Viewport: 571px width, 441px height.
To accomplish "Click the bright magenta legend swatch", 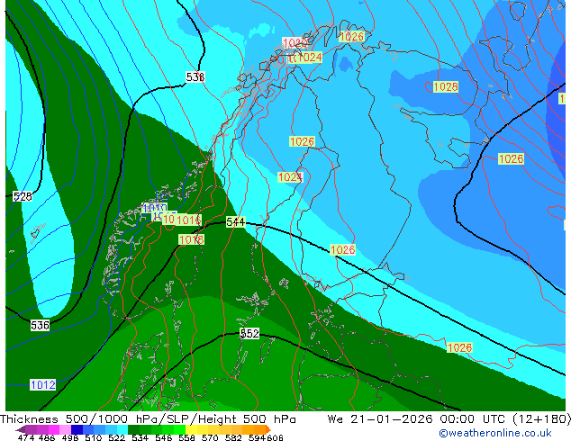I will [x=54, y=429].
